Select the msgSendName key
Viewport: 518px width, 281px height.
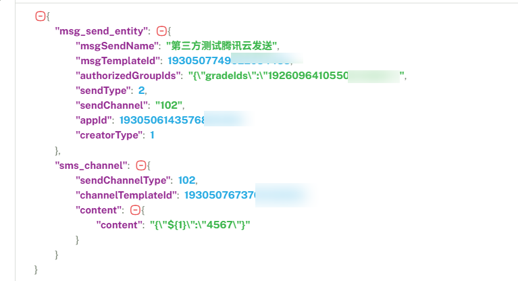[117, 46]
